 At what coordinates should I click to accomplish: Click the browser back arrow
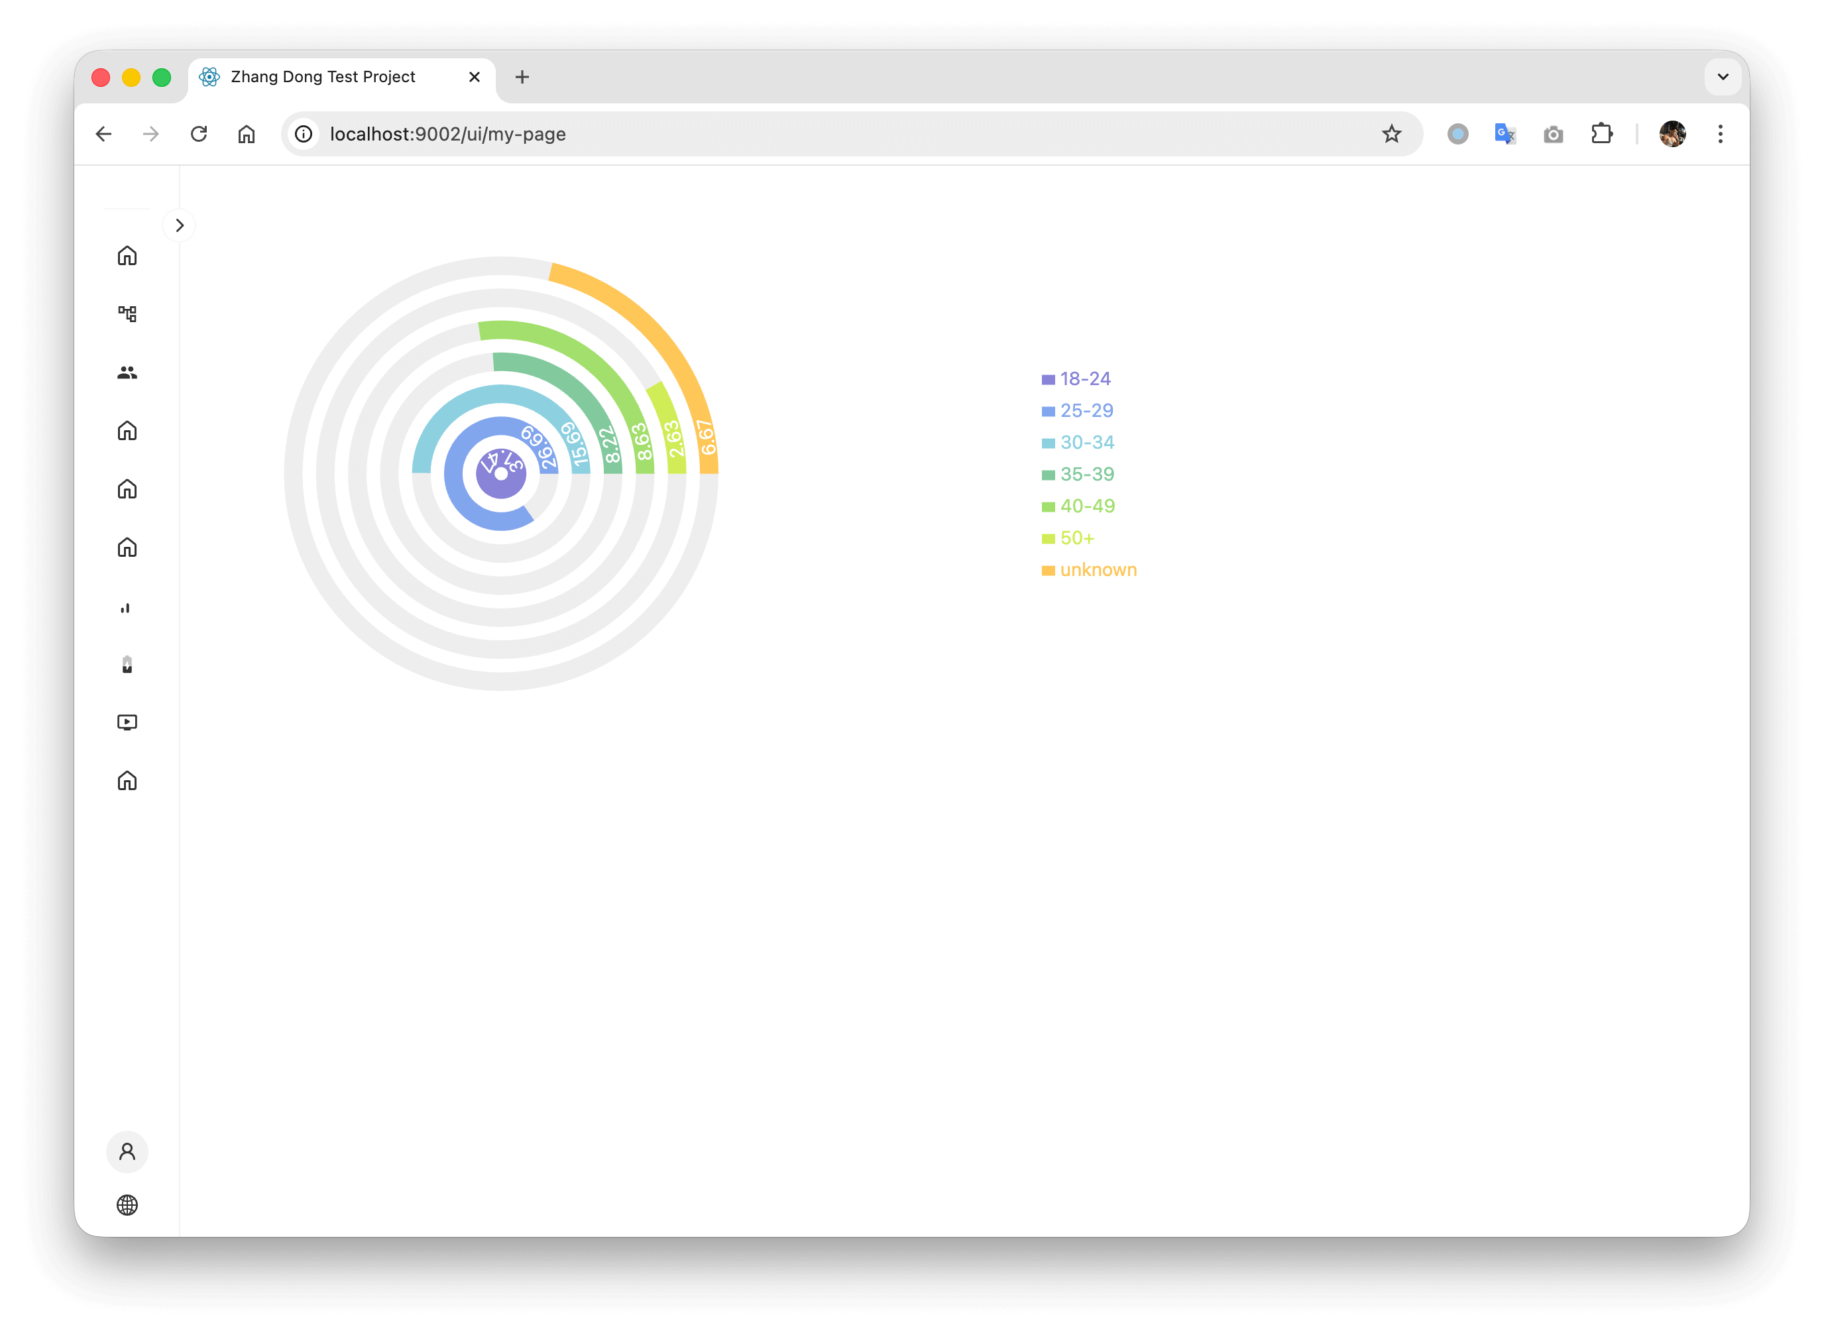[104, 134]
